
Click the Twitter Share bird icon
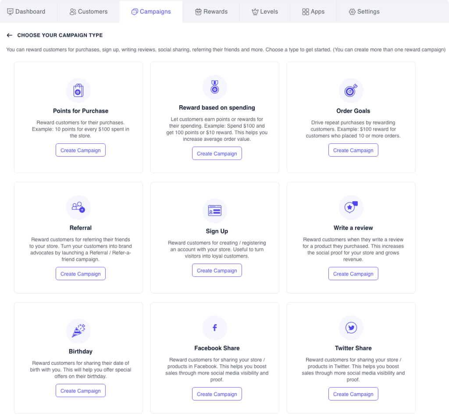[x=351, y=328]
